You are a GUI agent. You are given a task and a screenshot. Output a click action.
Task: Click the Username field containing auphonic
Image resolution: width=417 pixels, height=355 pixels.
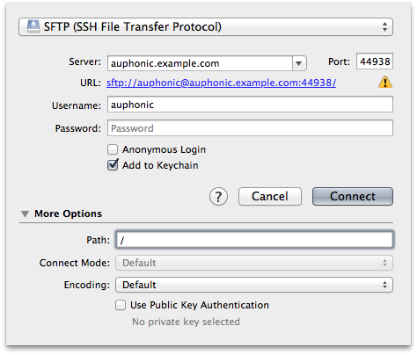tap(250, 105)
